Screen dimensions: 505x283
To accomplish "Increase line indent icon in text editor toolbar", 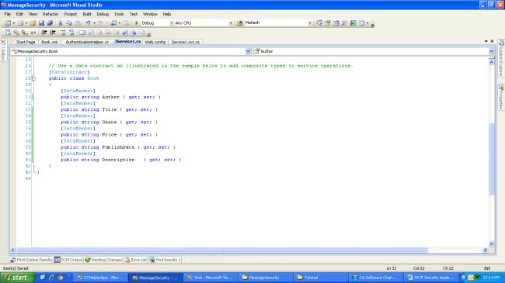I will click(53, 33).
